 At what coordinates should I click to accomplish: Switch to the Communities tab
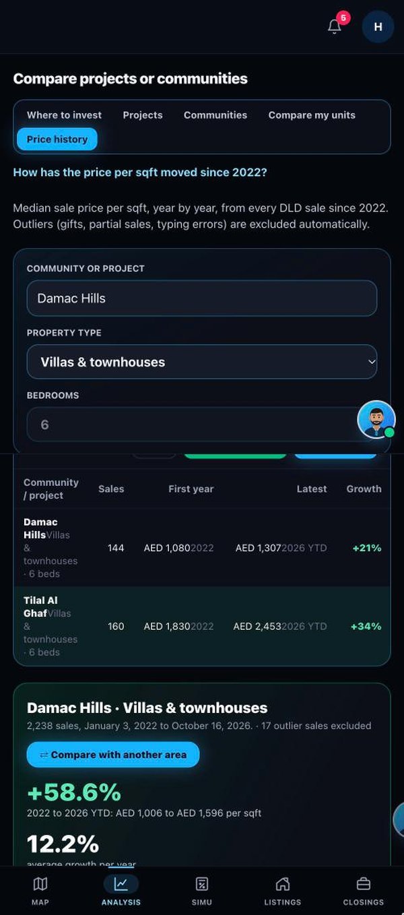tap(215, 115)
